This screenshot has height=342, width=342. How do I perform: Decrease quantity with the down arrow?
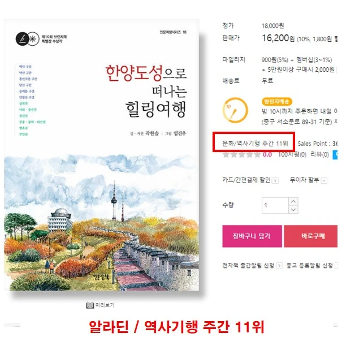[293, 209]
